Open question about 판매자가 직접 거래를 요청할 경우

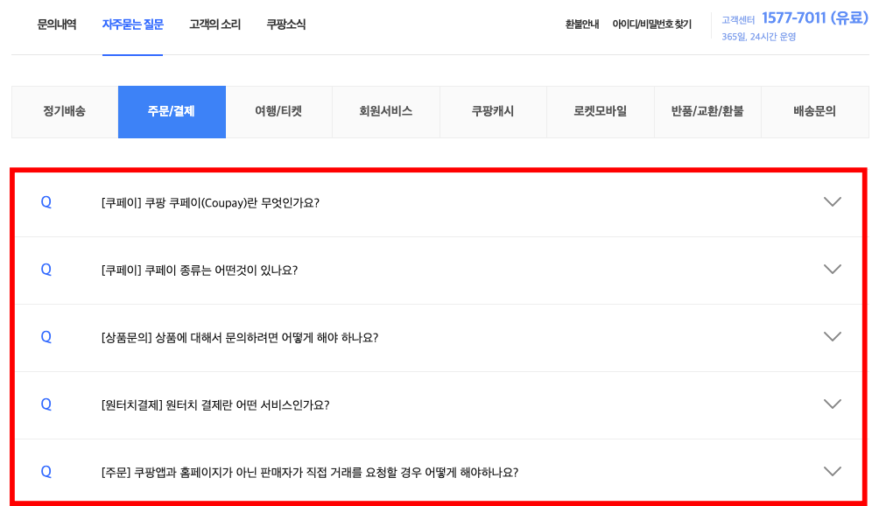pos(310,473)
